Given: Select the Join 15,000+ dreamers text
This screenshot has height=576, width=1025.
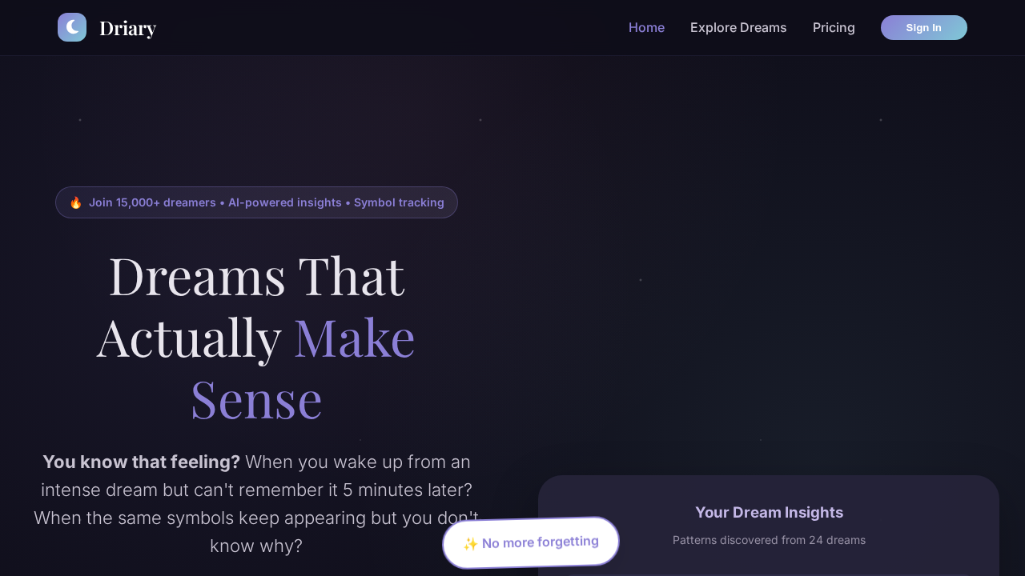Looking at the screenshot, I should (152, 202).
